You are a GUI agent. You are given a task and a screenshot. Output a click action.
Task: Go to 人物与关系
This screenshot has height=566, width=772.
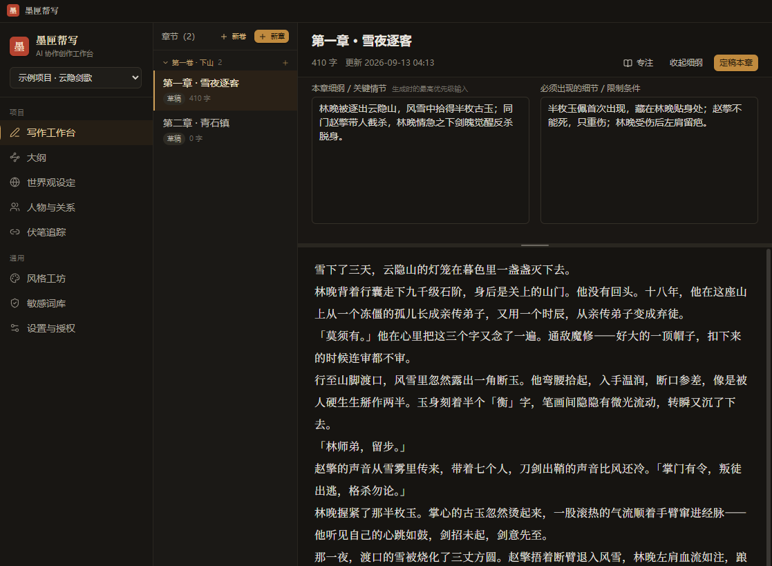[x=76, y=207]
